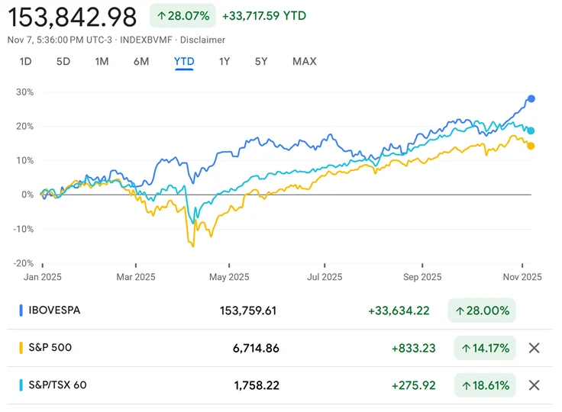Click the IBOVESPA blue color marker
Viewport: 562px width, 412px height.
21,311
